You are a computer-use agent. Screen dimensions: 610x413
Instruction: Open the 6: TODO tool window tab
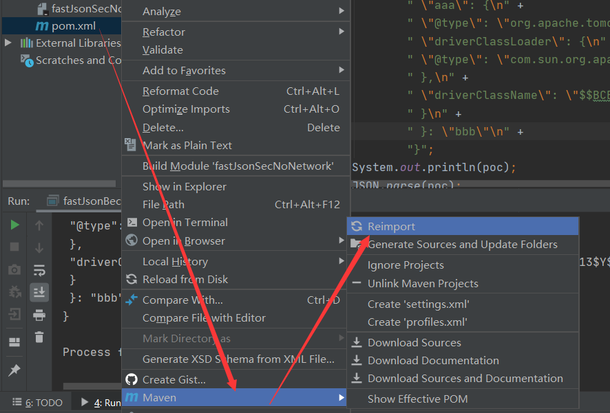point(43,403)
